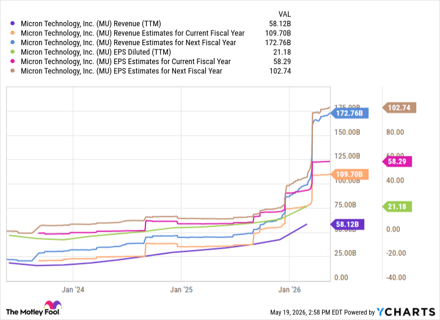Click the 25.00B revenue axis label
This screenshot has height=320, width=440.
coord(345,253)
